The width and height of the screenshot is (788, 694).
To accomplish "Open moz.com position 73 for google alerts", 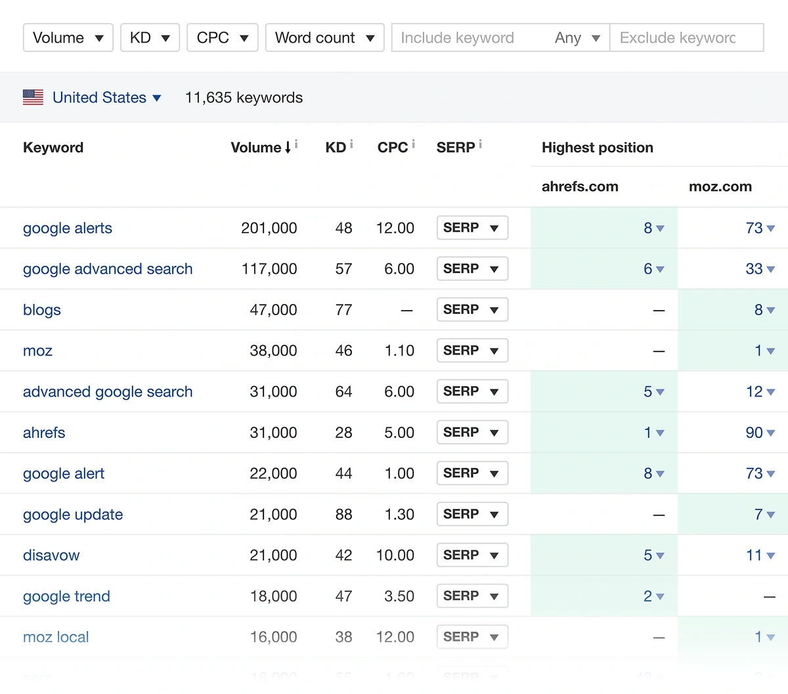I will pyautogui.click(x=760, y=228).
